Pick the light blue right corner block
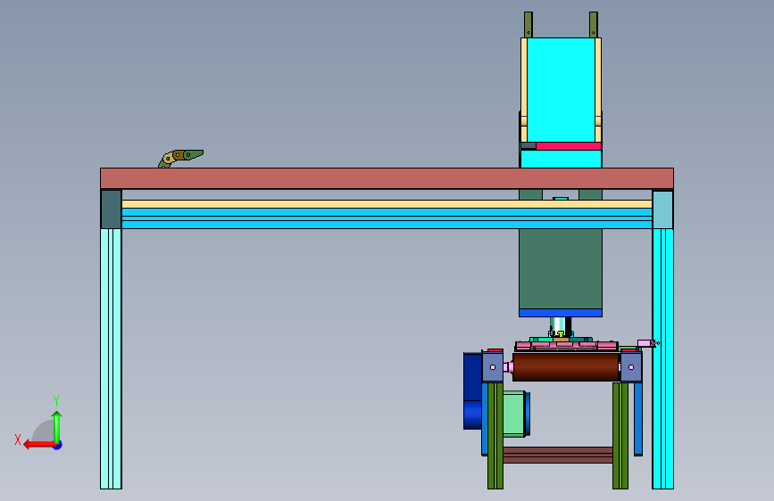 (x=662, y=209)
